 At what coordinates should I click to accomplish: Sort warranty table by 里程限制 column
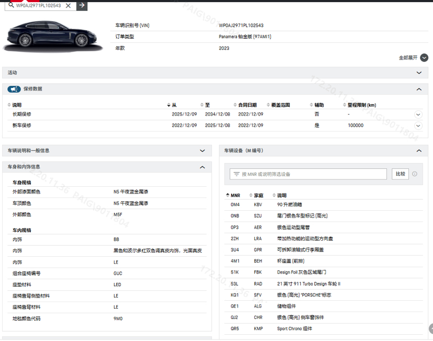(360, 105)
